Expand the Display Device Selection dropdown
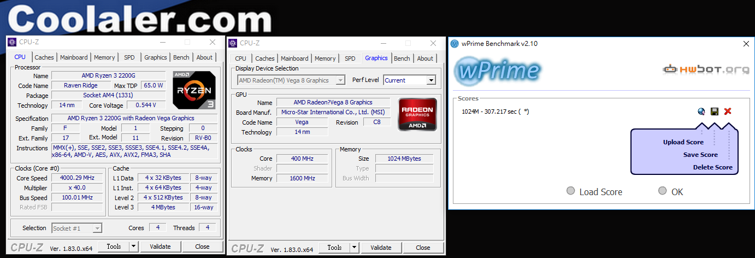 [340, 80]
